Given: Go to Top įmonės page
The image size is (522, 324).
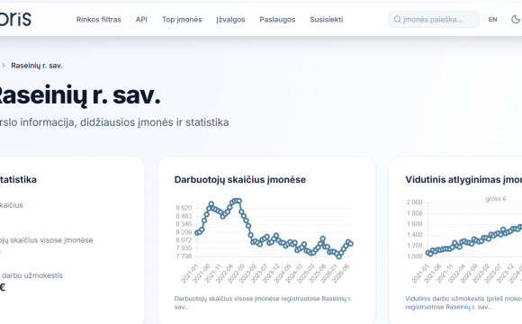Looking at the screenshot, I should [182, 19].
